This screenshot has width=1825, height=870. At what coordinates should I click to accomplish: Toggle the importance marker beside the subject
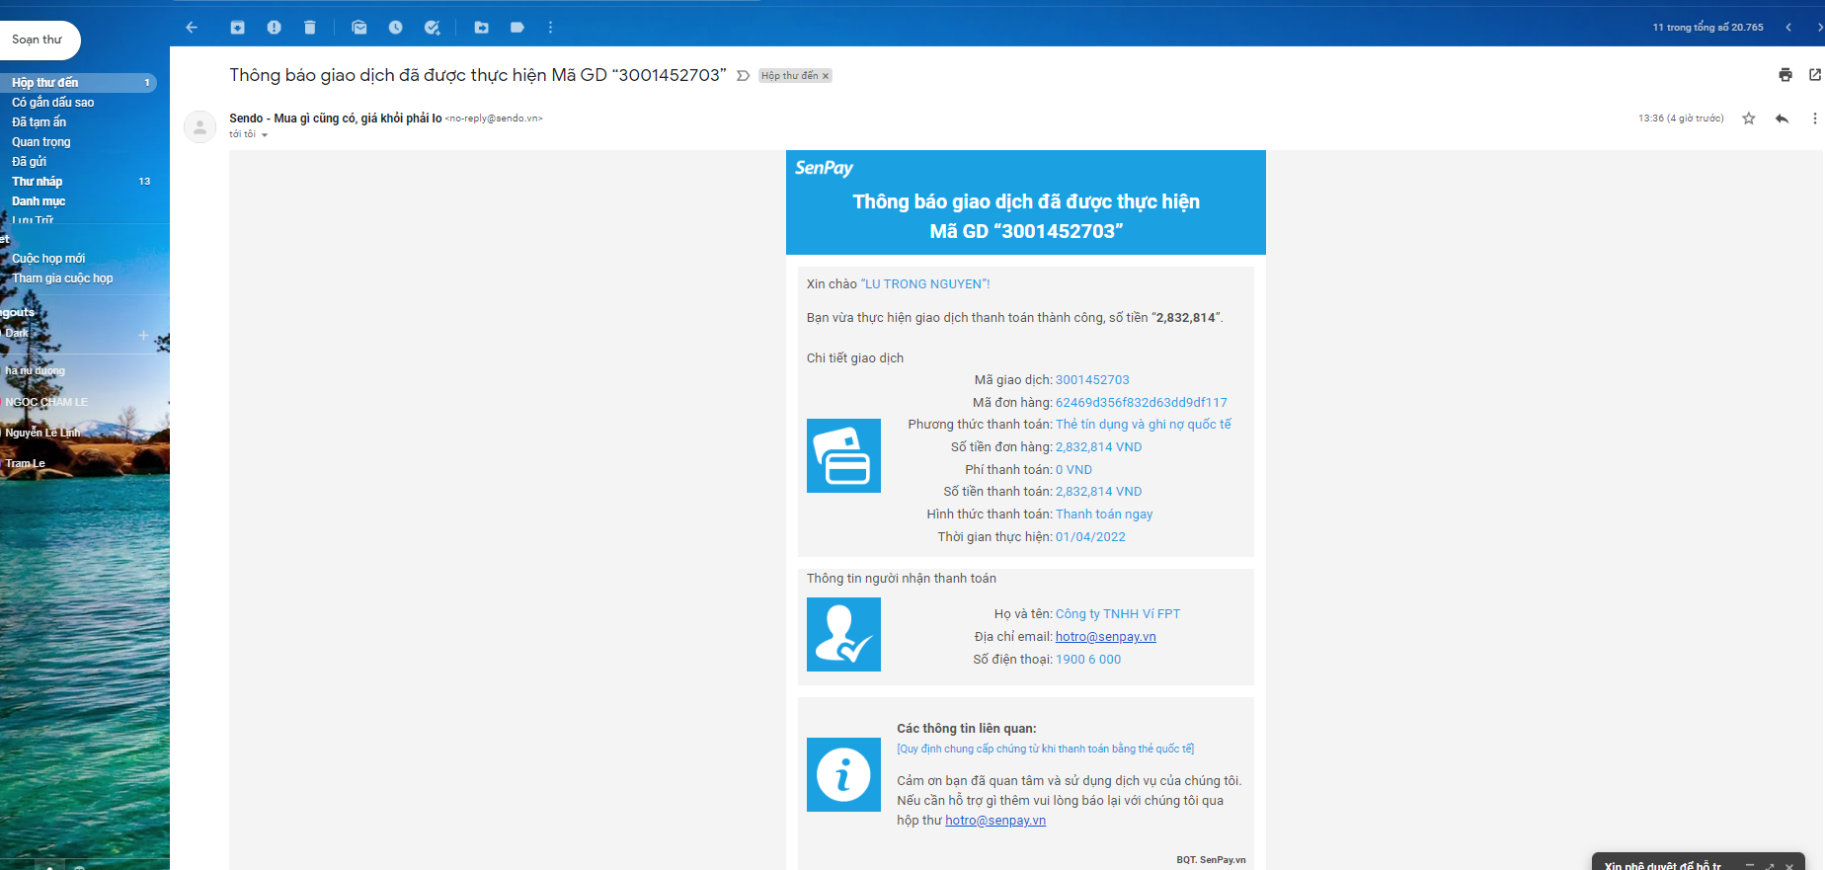point(744,76)
